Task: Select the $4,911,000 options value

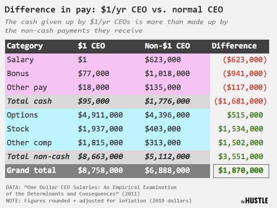Action: pyautogui.click(x=100, y=115)
